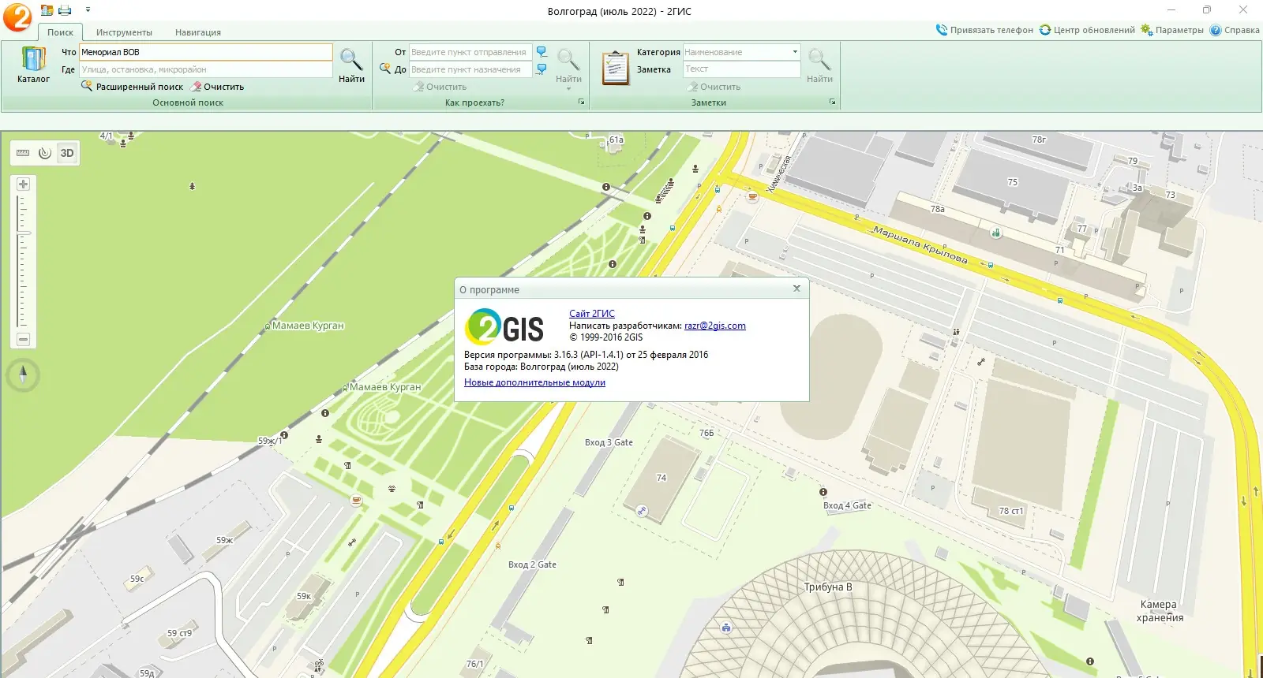The image size is (1263, 678).
Task: Click the printer icon in quick access toolbar
Action: pyautogui.click(x=66, y=10)
